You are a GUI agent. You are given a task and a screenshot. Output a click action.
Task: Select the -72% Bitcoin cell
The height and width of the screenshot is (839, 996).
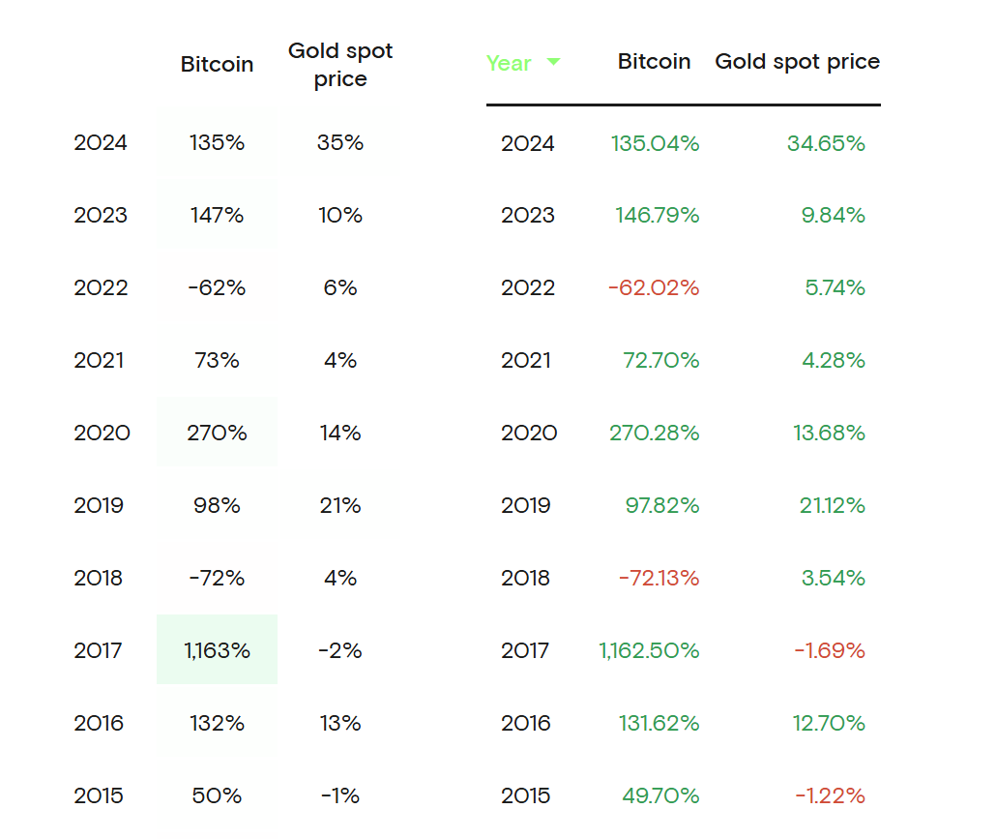(x=217, y=578)
